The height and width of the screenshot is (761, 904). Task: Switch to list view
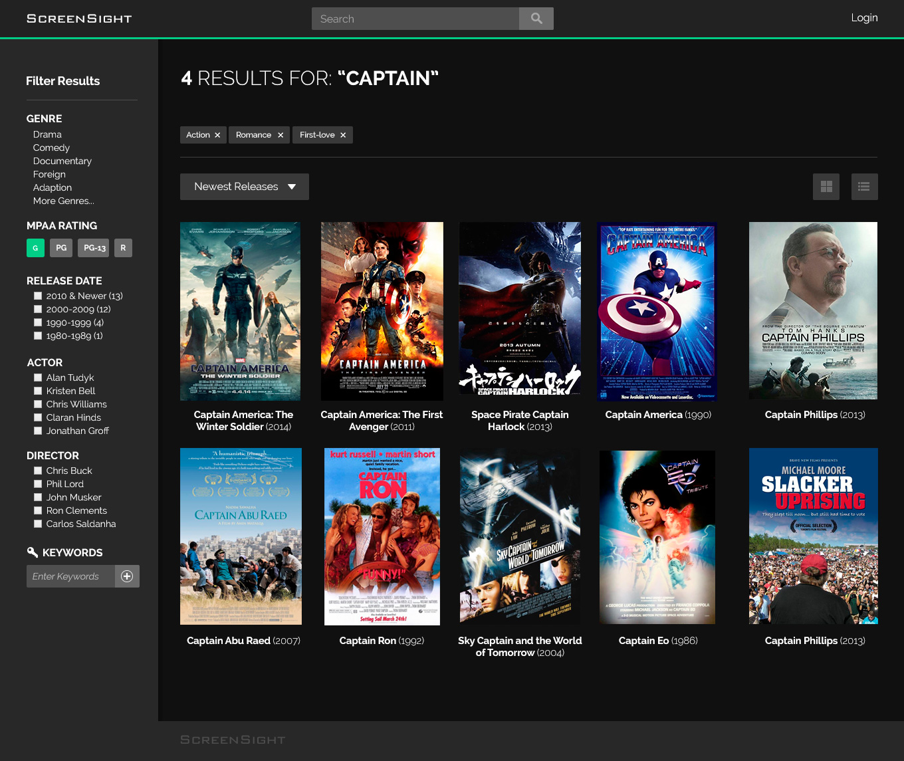point(864,187)
